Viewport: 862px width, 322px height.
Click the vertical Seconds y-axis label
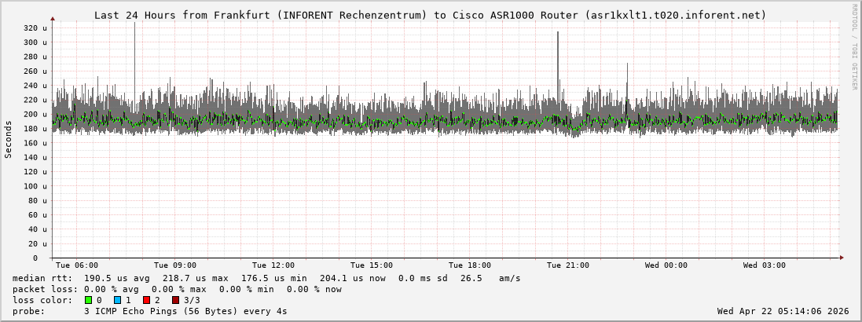tap(9, 139)
